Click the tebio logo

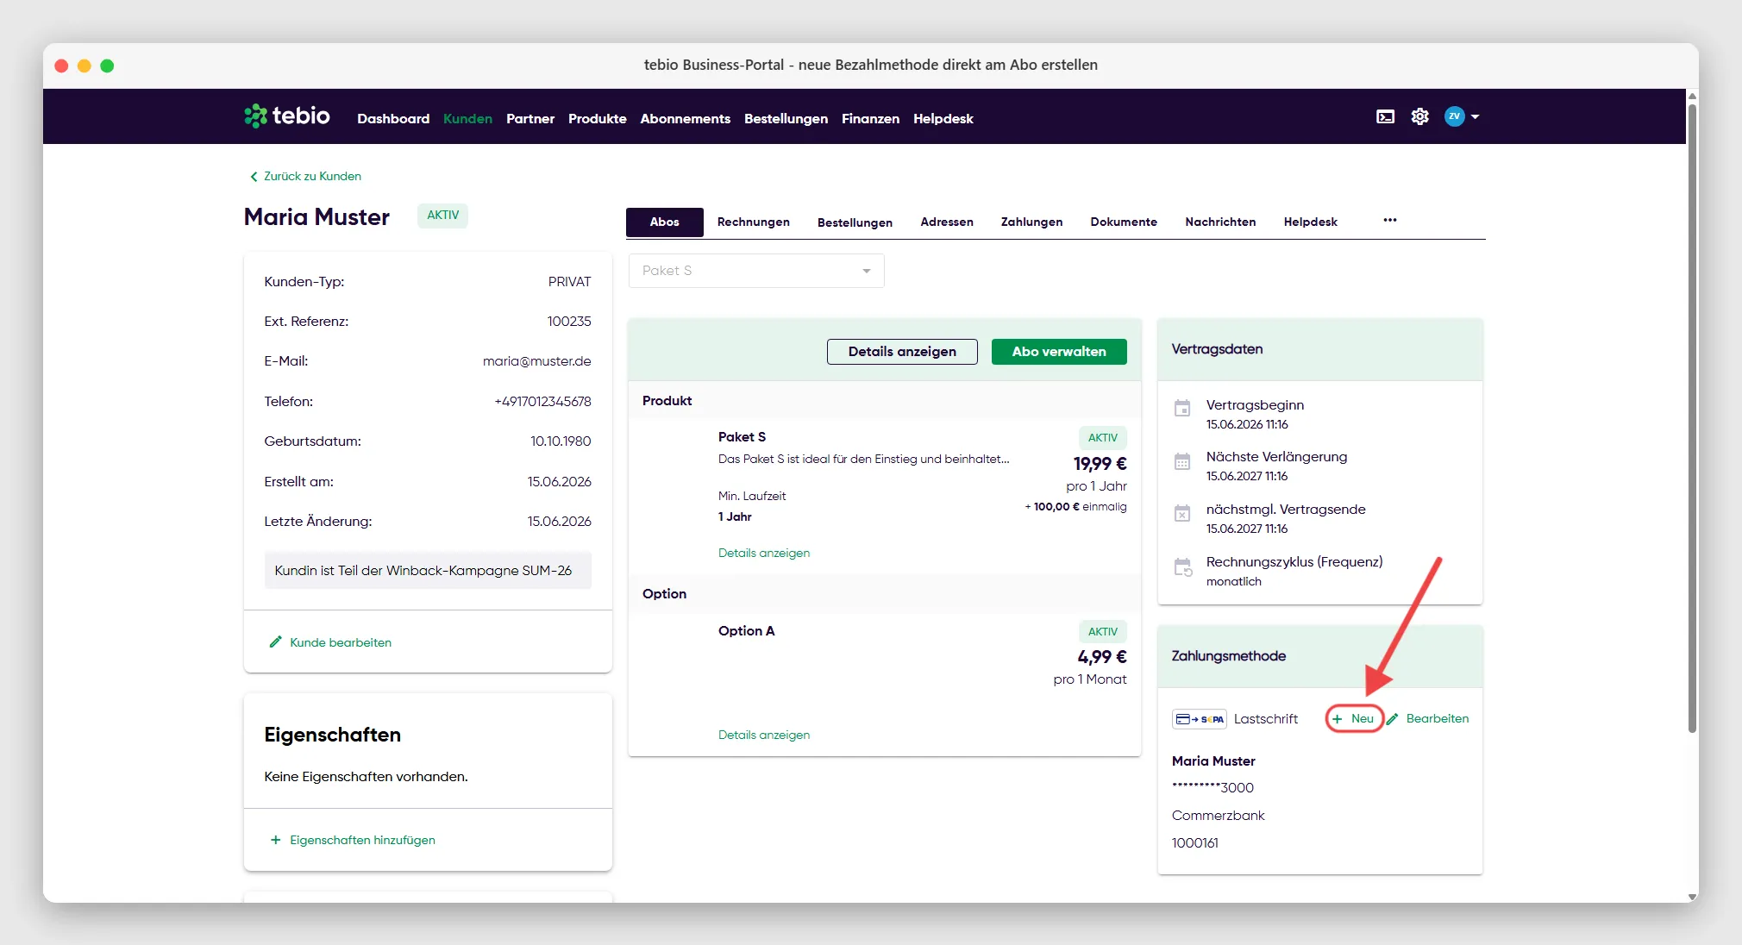pyautogui.click(x=286, y=116)
